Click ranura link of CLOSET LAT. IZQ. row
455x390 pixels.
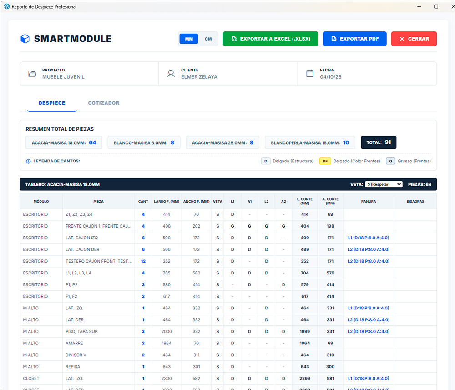[x=369, y=378]
